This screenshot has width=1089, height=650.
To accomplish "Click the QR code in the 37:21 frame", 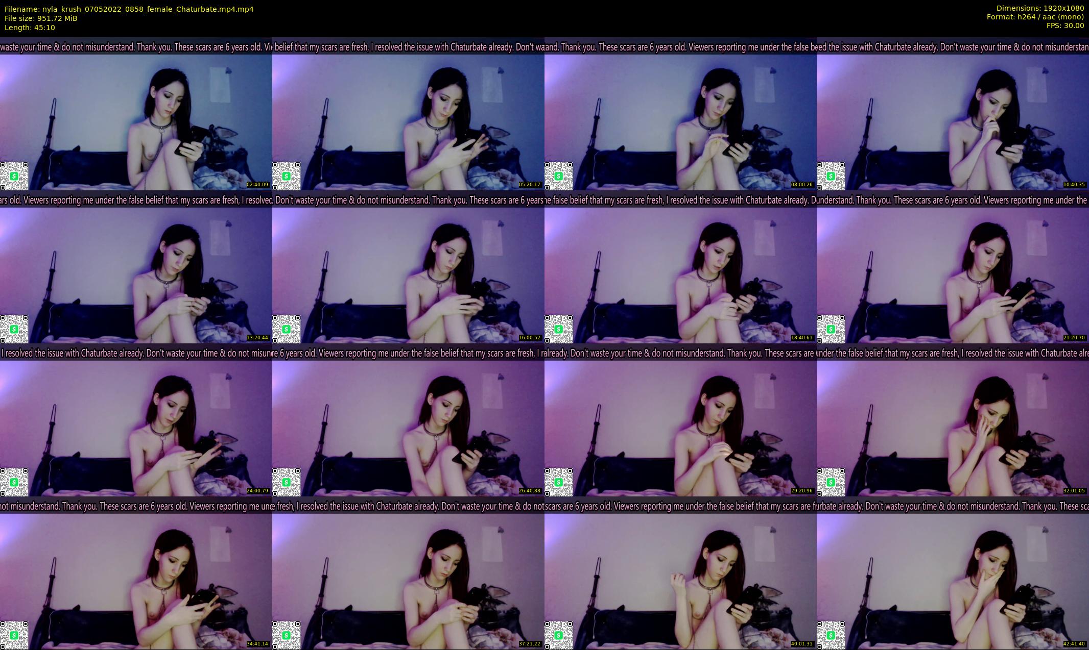I will [286, 635].
